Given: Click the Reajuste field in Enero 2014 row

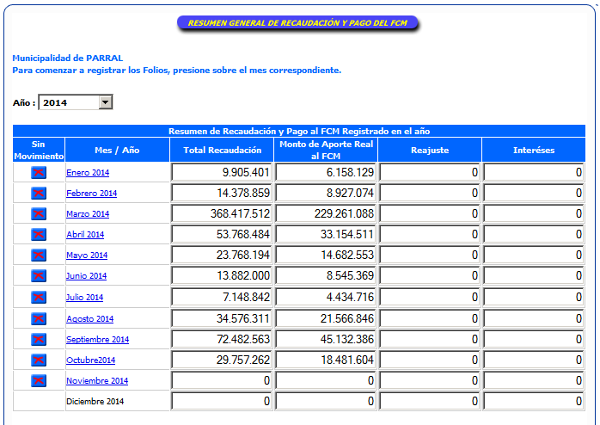Looking at the screenshot, I should [x=430, y=173].
